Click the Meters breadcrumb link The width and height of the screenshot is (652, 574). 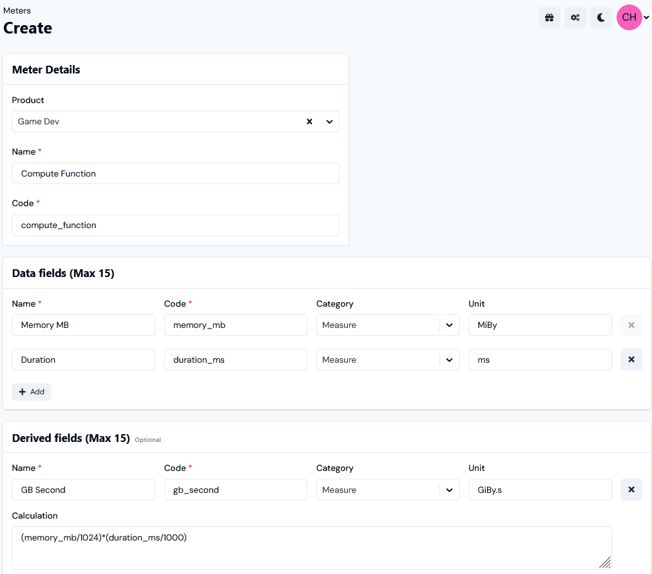coord(17,10)
